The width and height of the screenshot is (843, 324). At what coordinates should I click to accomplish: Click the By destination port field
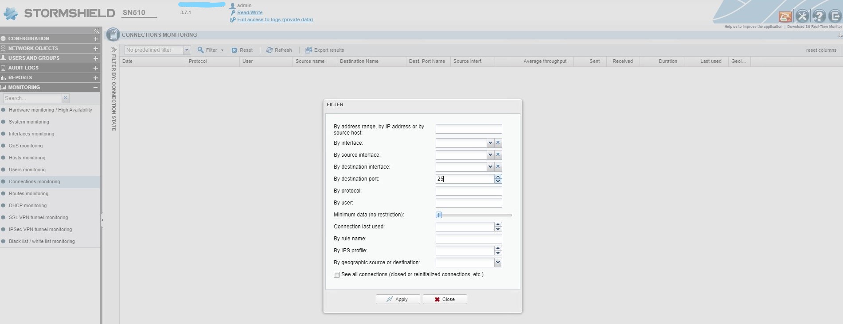[465, 179]
